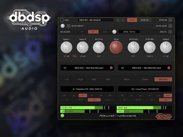The height and width of the screenshot is (137, 183).
Task: Select the Mid channel mode
Action: pyautogui.click(x=94, y=80)
